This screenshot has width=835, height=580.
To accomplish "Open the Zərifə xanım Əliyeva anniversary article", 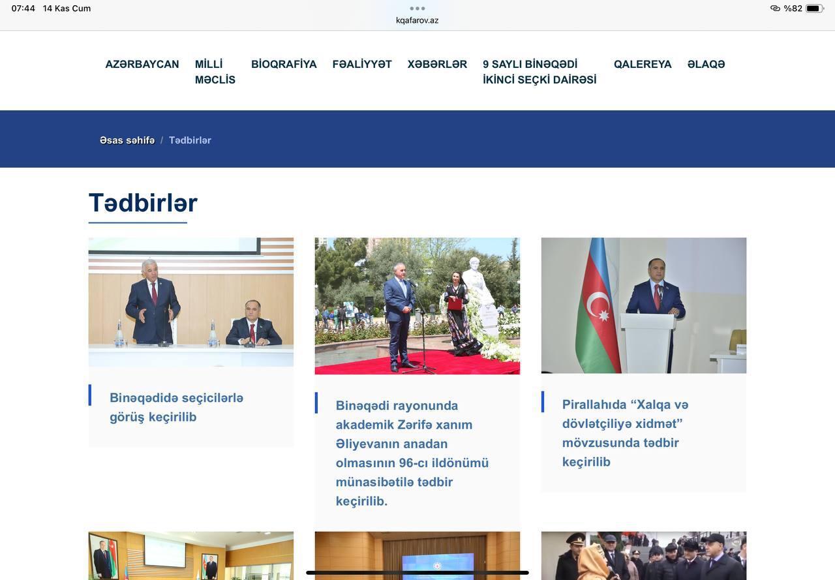I will coord(412,453).
